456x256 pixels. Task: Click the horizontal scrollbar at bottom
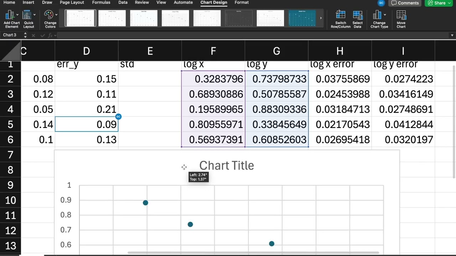pyautogui.click(x=253, y=253)
